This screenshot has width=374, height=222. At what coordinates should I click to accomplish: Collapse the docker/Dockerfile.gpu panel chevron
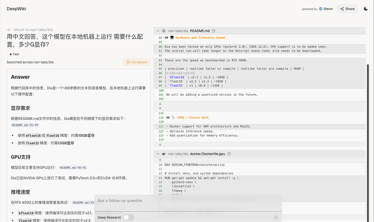pyautogui.click(x=158, y=154)
